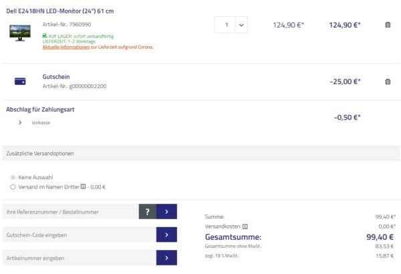The image size is (401, 274).
Task: Click info icon next to Versand im Namen Dritter
Action: pyautogui.click(x=83, y=187)
